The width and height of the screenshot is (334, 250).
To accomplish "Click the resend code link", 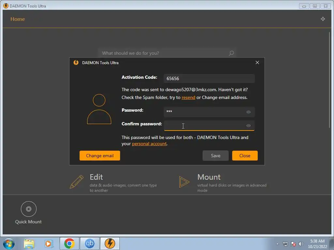I will tap(188, 97).
